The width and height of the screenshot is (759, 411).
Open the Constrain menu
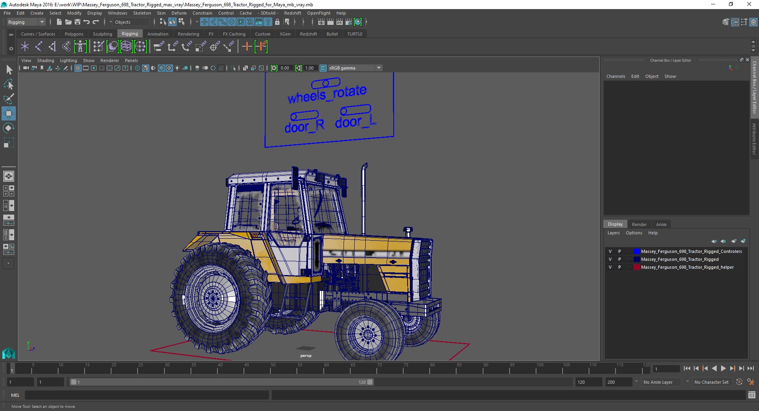click(202, 13)
